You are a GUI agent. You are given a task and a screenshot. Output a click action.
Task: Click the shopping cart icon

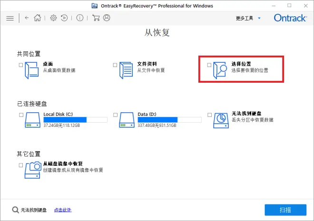pyautogui.click(x=96, y=18)
